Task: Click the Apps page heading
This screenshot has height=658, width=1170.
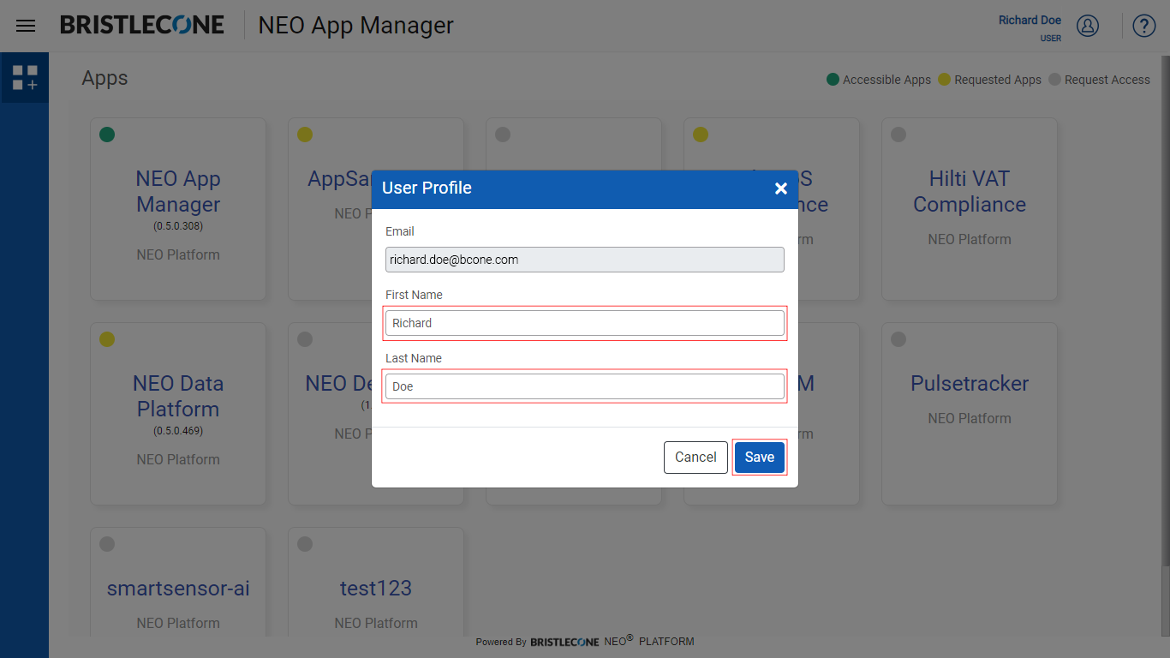Action: [x=104, y=78]
